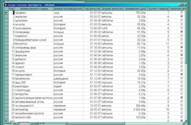Enable the checkbox for актреатид row
Screen dimensions: 191x125
click(181, 109)
